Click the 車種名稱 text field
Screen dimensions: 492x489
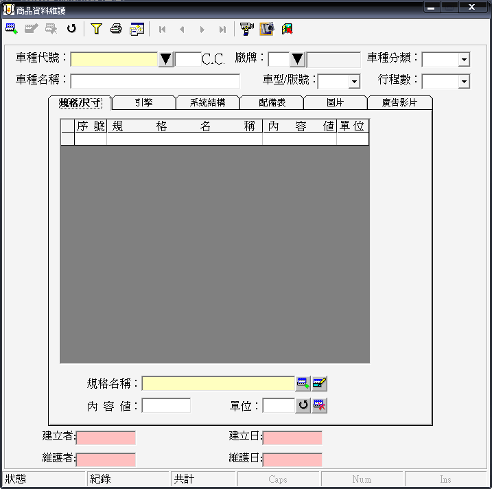[x=155, y=81]
